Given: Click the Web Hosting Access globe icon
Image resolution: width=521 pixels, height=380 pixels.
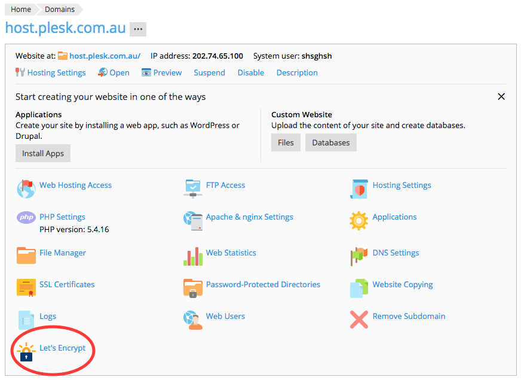Looking at the screenshot, I should pyautogui.click(x=26, y=189).
